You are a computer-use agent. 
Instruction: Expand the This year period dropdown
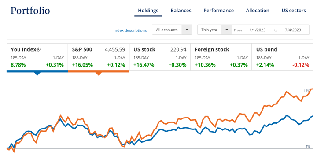227,30
